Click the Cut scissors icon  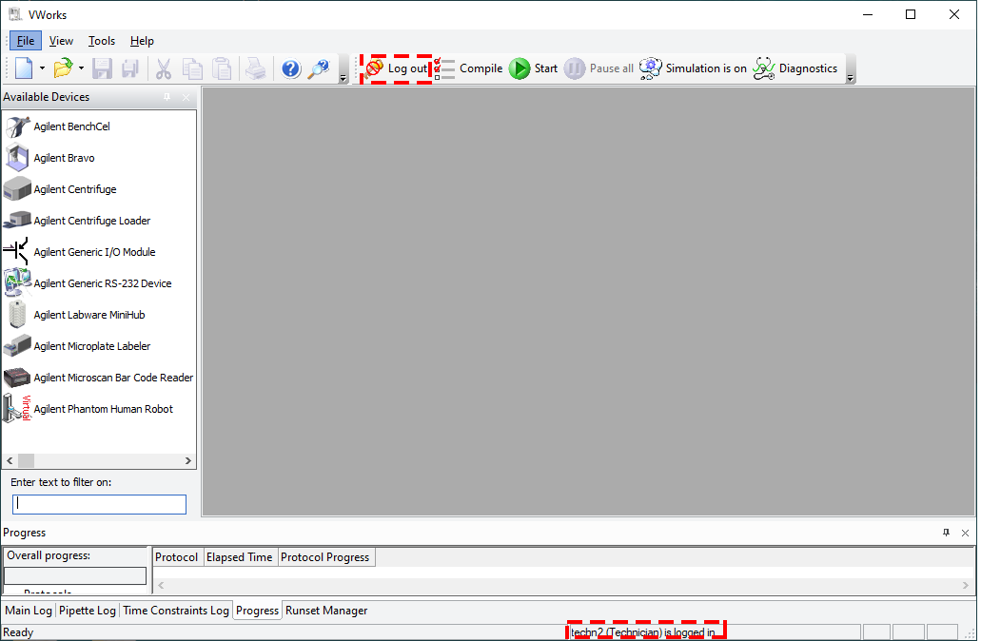(x=164, y=68)
